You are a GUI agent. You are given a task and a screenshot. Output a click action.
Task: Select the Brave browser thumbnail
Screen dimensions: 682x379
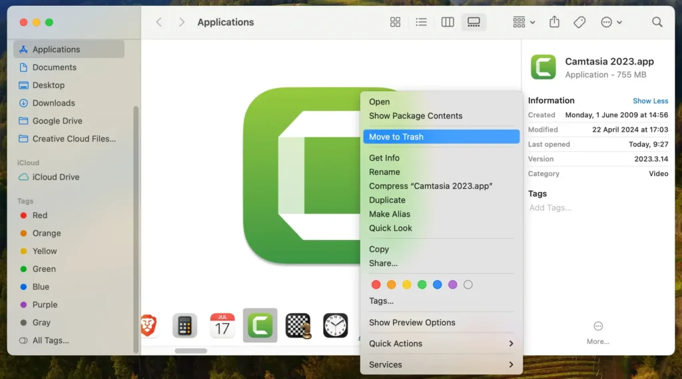click(149, 325)
